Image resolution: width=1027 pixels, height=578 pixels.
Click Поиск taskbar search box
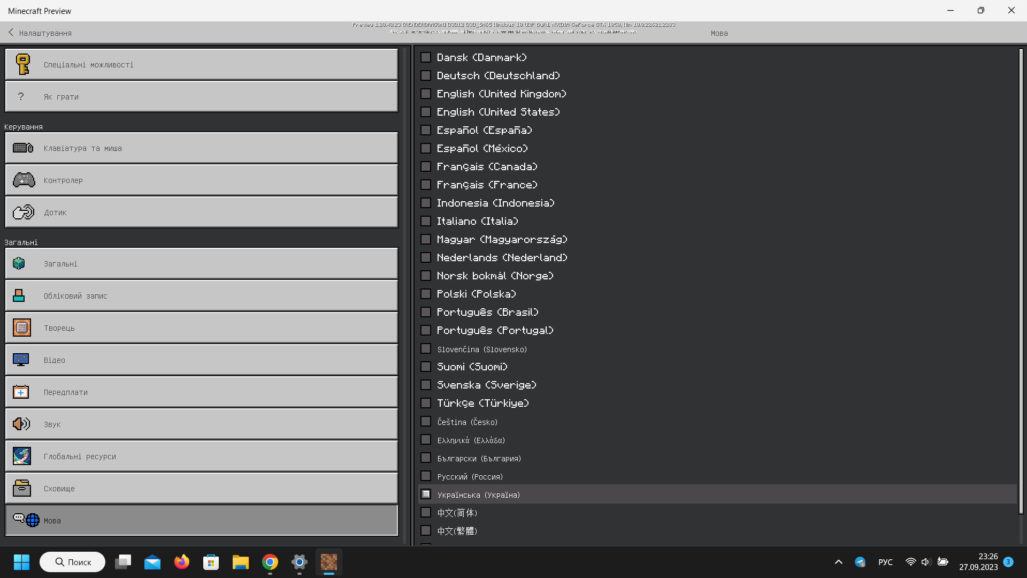[x=72, y=562]
